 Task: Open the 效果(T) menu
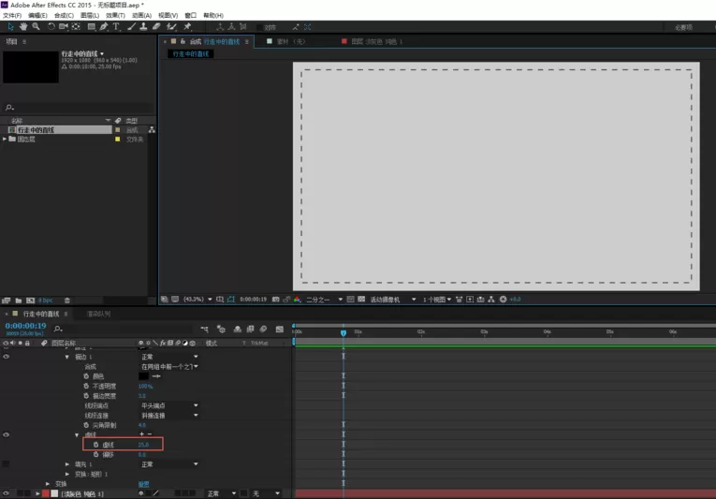pos(115,16)
